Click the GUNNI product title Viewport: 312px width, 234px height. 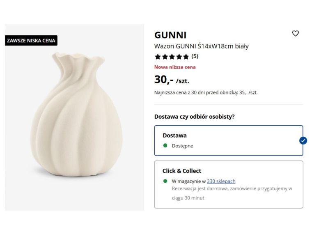pos(170,35)
